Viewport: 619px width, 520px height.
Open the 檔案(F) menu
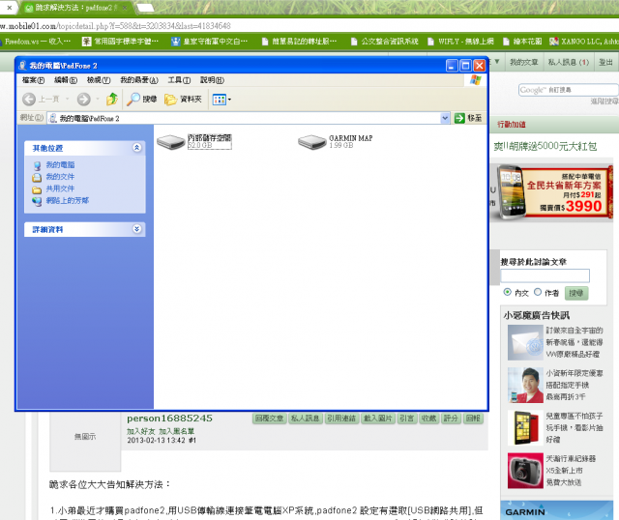(x=33, y=80)
